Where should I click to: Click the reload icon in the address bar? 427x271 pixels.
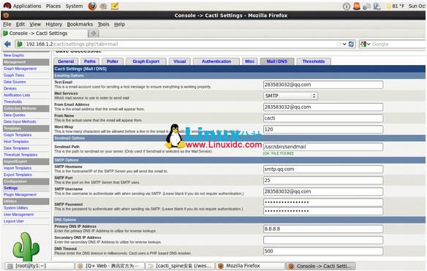pyautogui.click(x=351, y=44)
